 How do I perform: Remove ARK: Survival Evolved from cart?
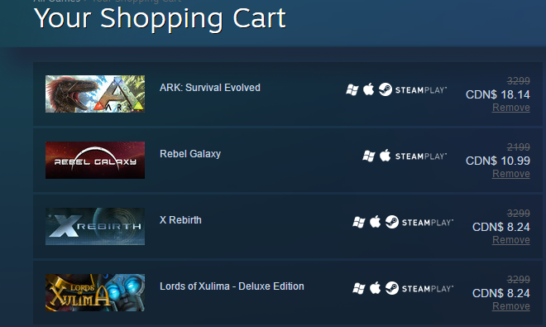pyautogui.click(x=510, y=108)
